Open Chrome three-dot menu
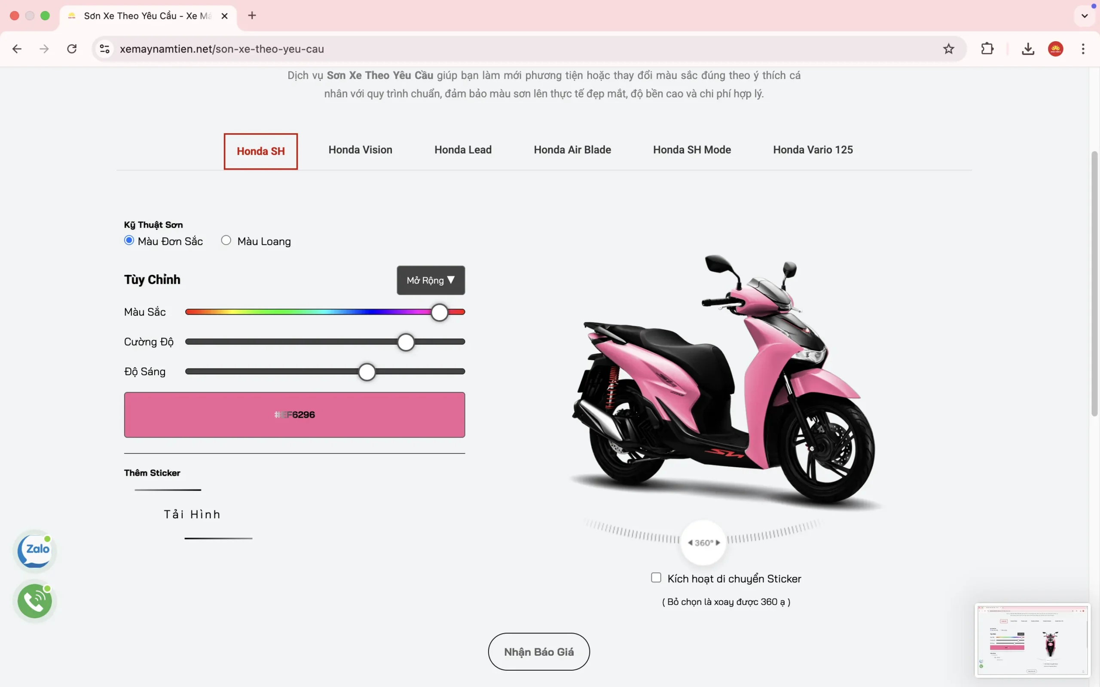 point(1083,49)
